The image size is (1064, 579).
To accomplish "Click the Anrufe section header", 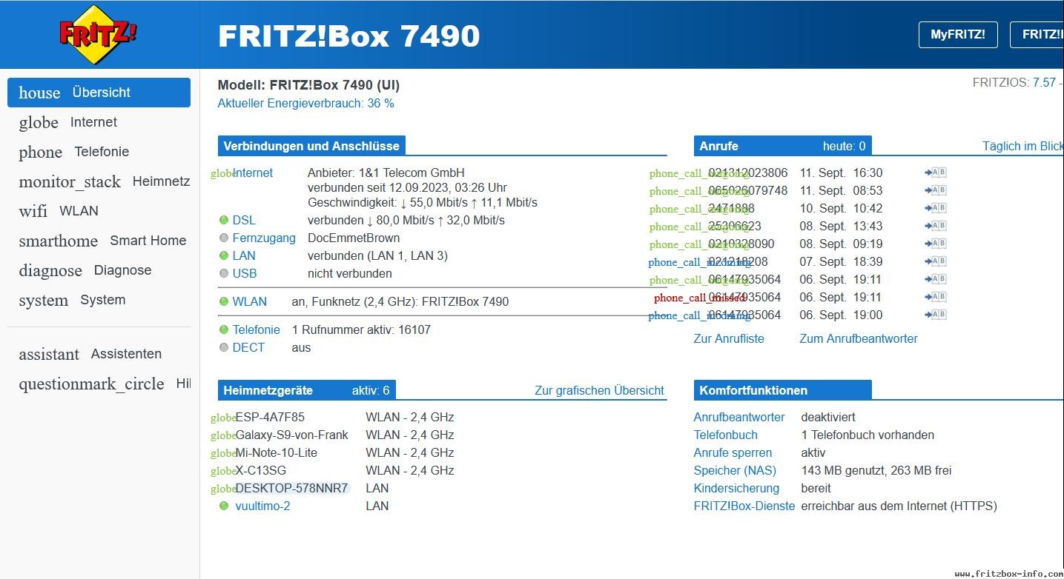I will pos(782,146).
